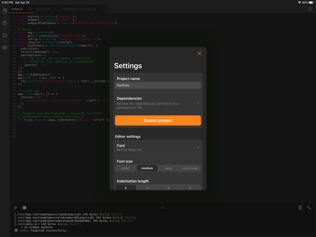
Task: Click the Project name field containing Portfolio
Action: point(158,85)
